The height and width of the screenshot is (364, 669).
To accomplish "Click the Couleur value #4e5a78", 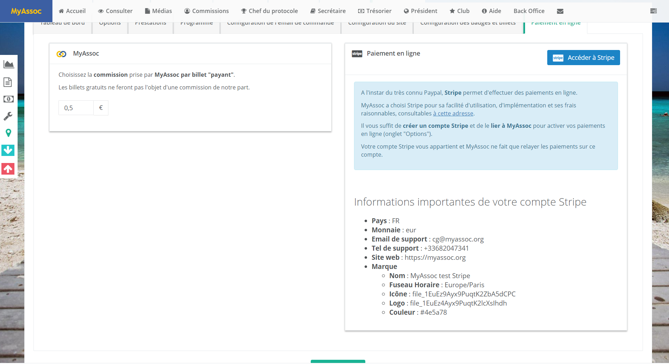I will (434, 312).
